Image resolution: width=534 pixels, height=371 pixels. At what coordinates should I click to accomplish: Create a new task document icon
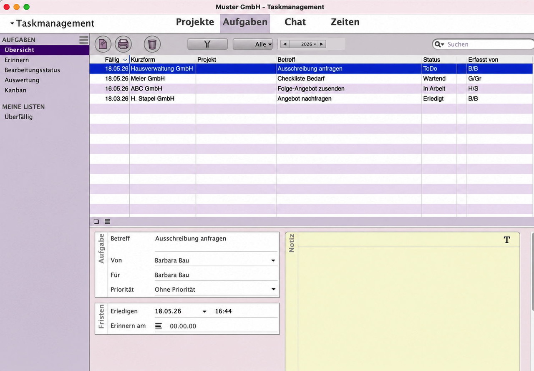click(x=103, y=44)
